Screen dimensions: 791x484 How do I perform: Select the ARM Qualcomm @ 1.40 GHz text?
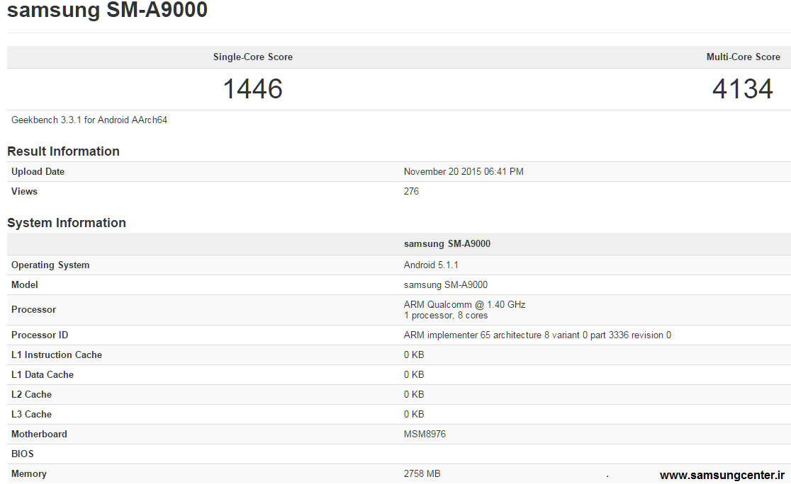[x=465, y=305]
